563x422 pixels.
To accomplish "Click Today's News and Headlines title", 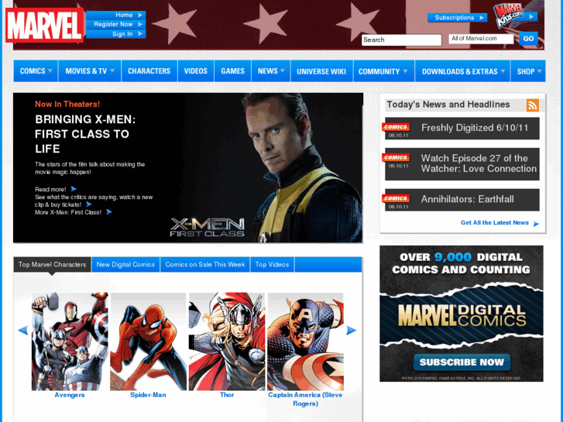I will [x=448, y=105].
